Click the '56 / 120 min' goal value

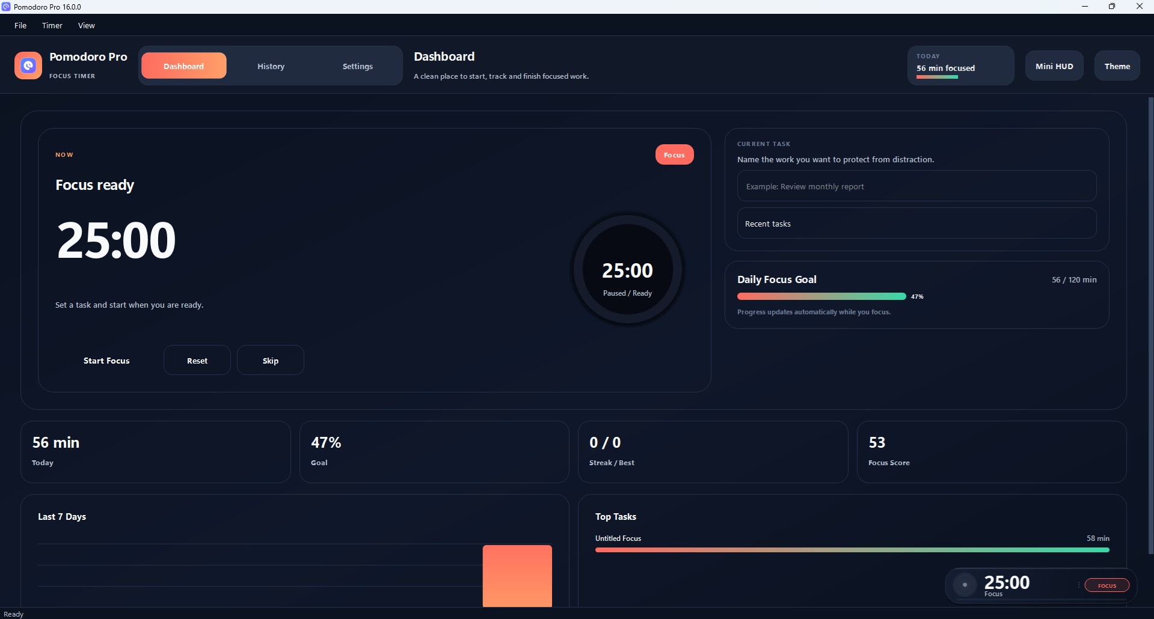tap(1074, 280)
